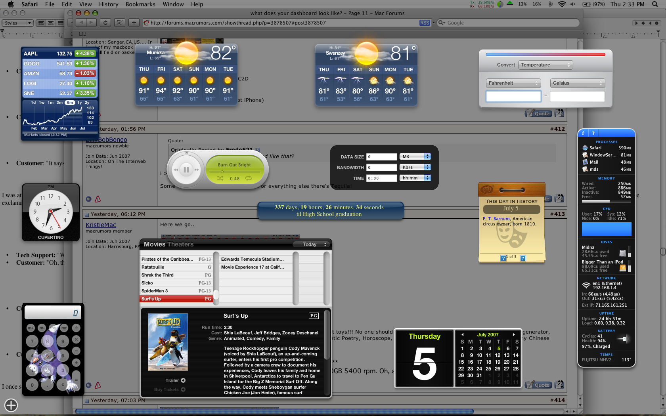Image resolution: width=666 pixels, height=416 pixels.
Task: Select the 2y stock chart range
Action: tap(87, 103)
